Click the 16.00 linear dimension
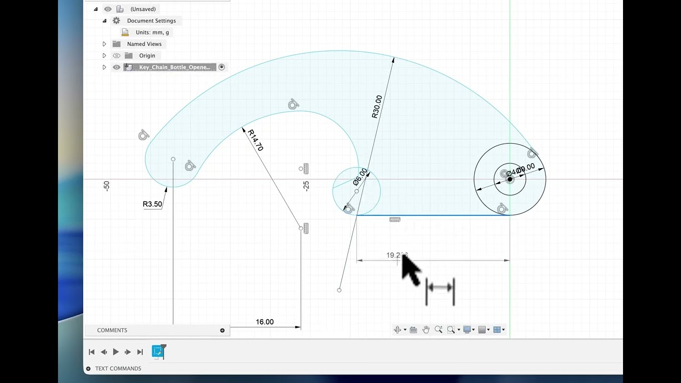The width and height of the screenshot is (681, 383). 264,322
